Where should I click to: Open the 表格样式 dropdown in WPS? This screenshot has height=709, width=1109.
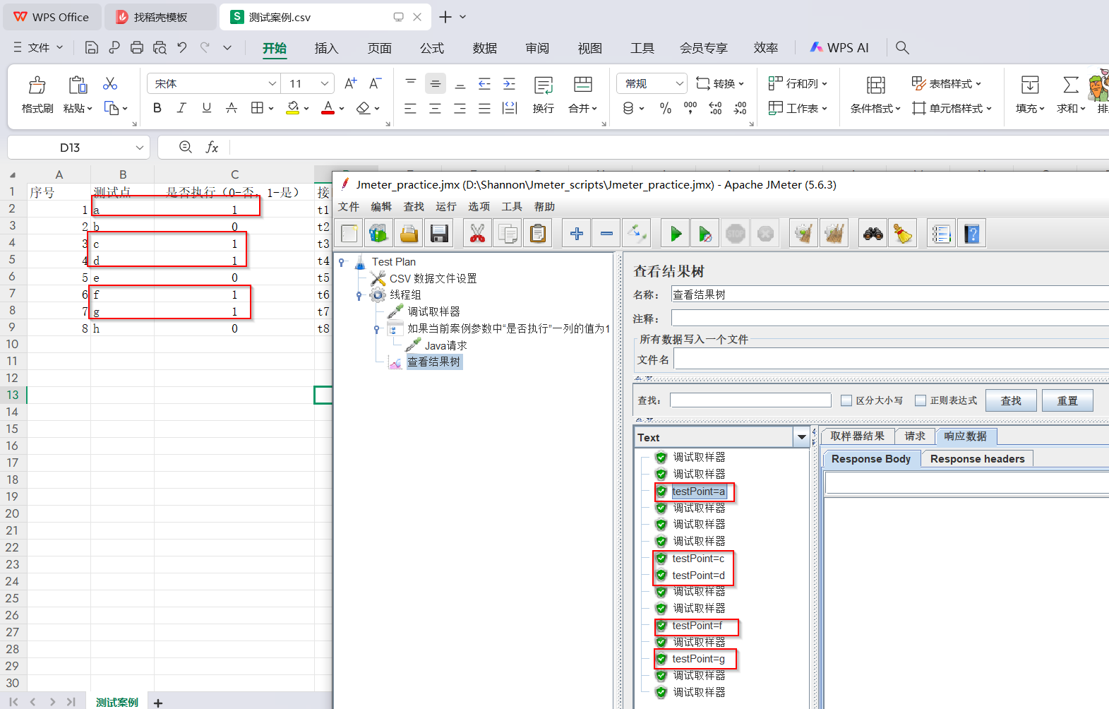[x=946, y=83]
